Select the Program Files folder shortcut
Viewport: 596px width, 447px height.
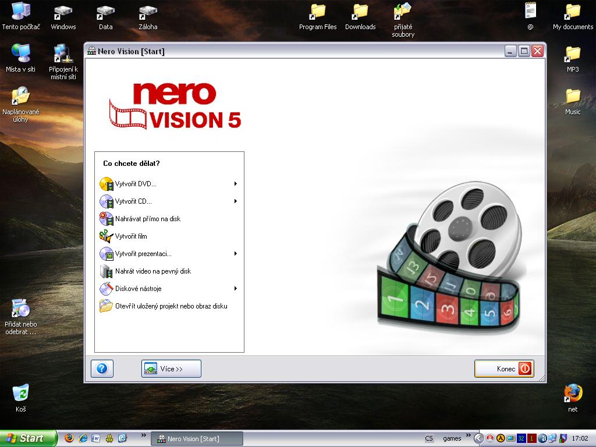[318, 16]
